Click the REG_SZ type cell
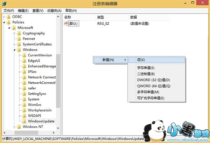This screenshot has height=143, width=210. [103, 23]
